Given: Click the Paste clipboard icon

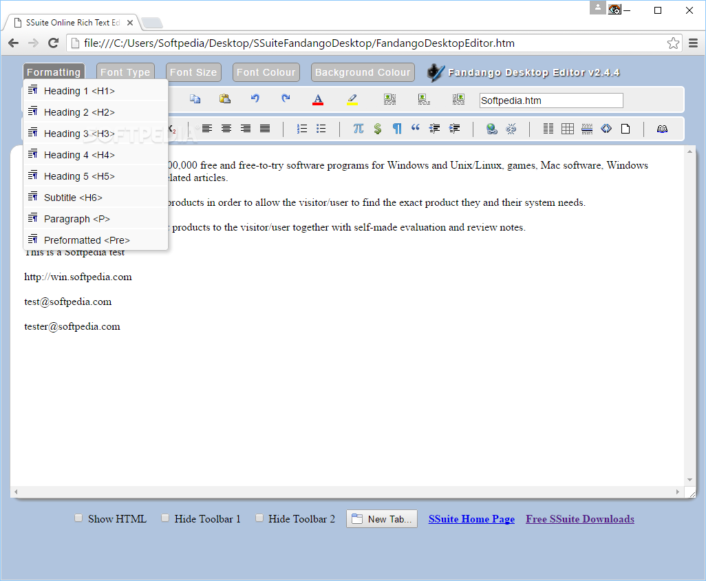Looking at the screenshot, I should click(225, 98).
